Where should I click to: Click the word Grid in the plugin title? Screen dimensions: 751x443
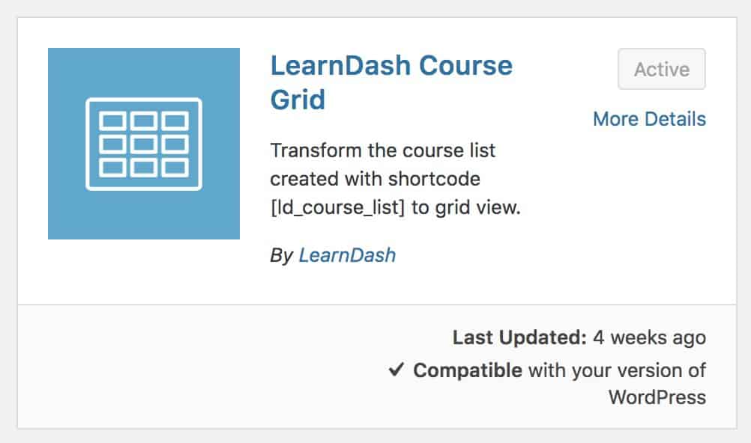point(298,100)
